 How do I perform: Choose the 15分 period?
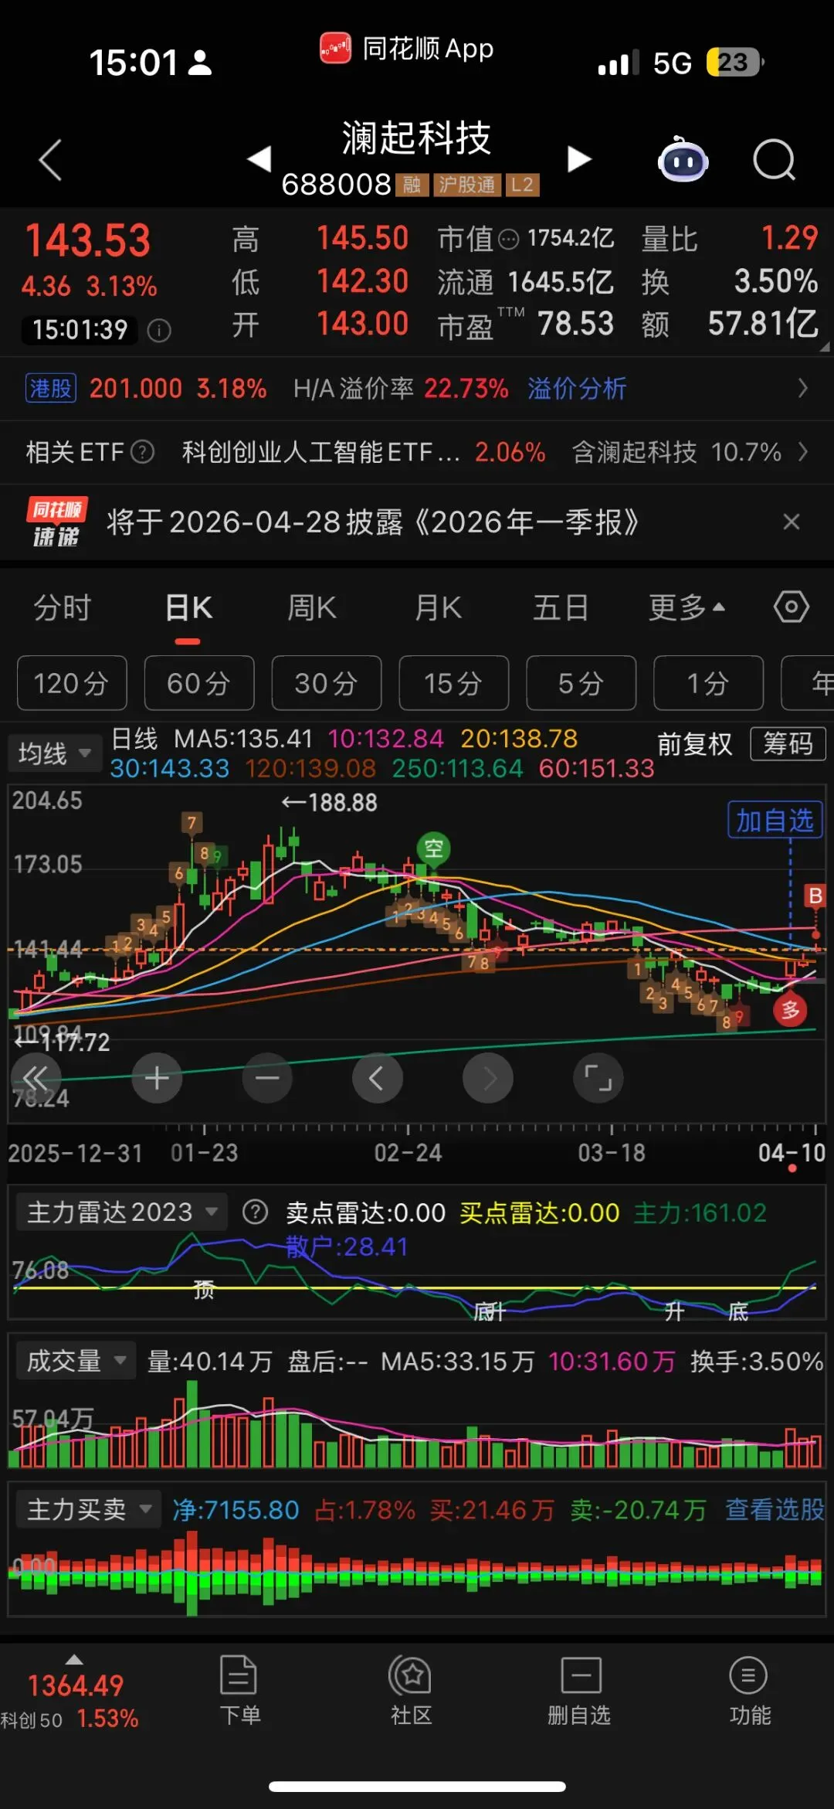point(454,683)
